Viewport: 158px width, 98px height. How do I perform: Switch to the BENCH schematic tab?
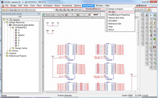(95, 15)
